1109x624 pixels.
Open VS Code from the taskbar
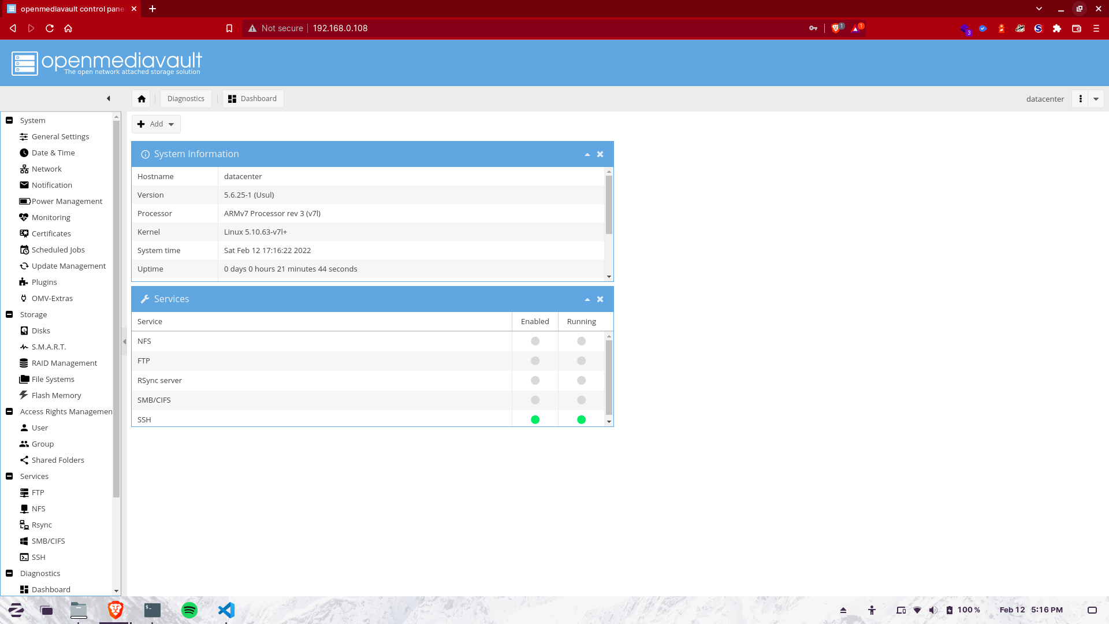pyautogui.click(x=226, y=610)
